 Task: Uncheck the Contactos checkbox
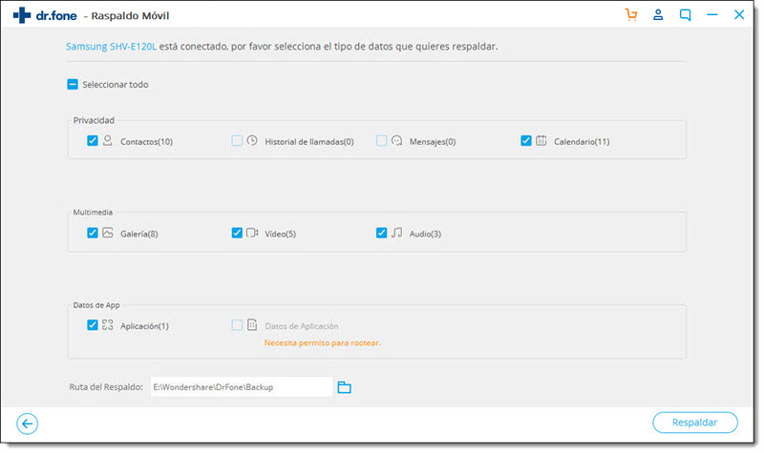point(93,140)
